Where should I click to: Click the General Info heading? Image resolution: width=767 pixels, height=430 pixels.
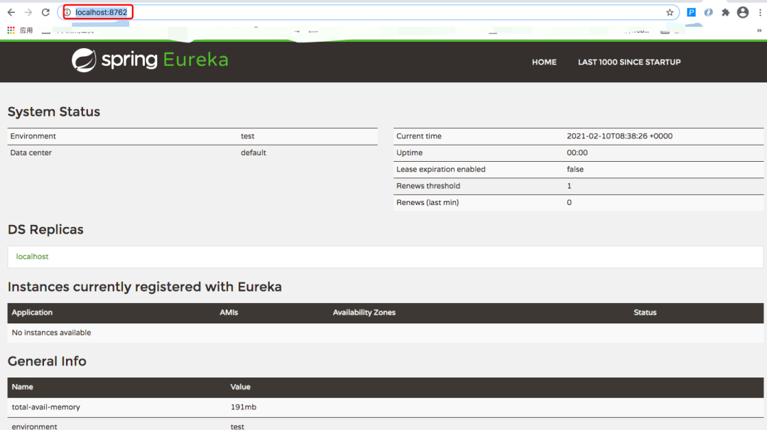47,361
